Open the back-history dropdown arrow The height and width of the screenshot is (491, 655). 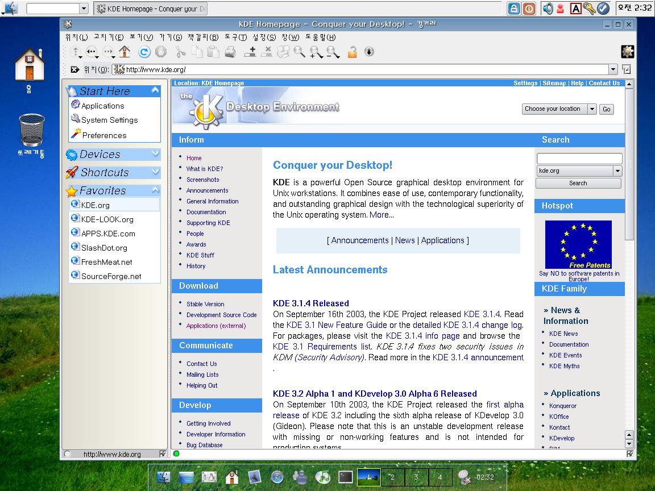pyautogui.click(x=97, y=56)
